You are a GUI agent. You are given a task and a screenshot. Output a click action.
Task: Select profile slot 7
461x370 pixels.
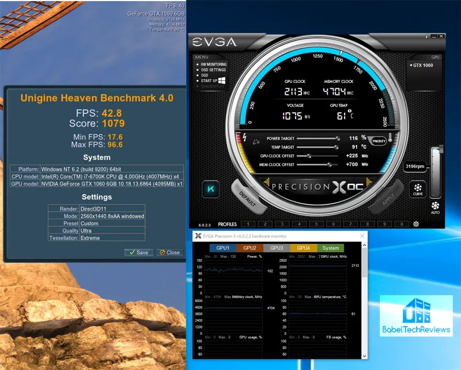[x=350, y=224]
